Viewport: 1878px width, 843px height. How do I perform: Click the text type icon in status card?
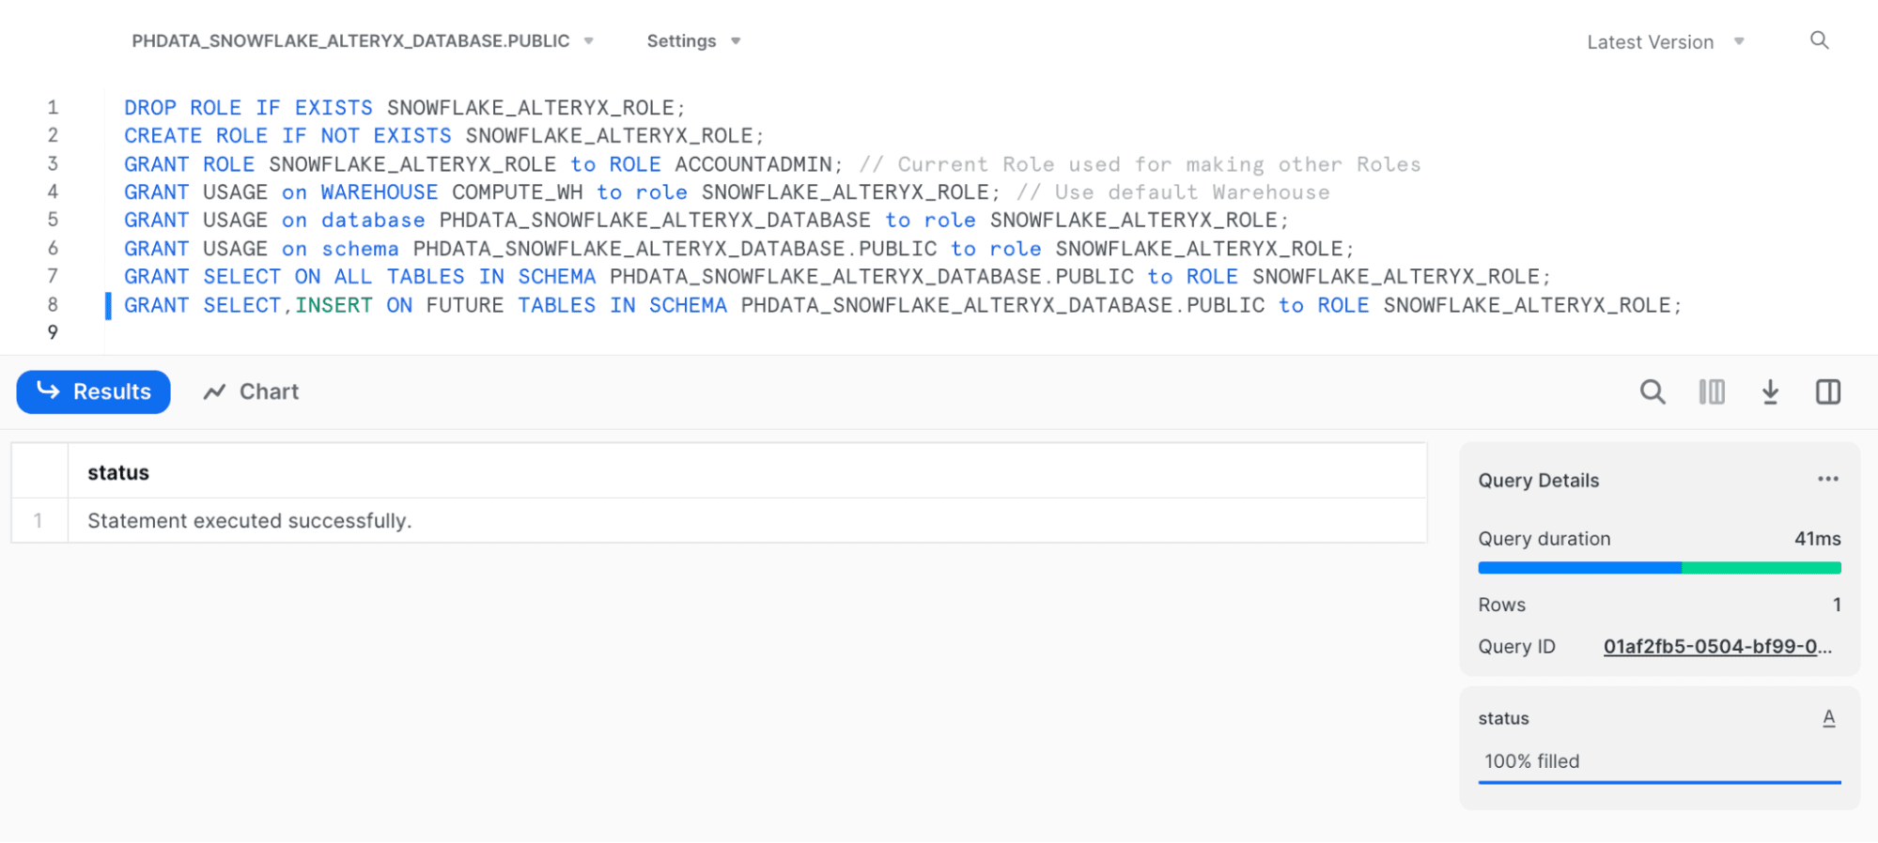point(1828,718)
